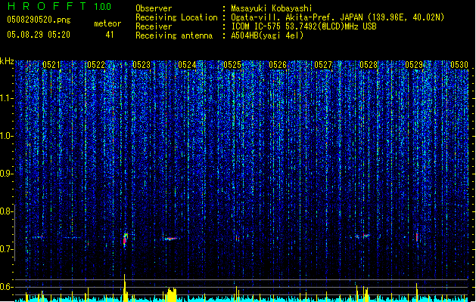
Task: Click the 0.6 kHz axis label
Action: (6, 287)
